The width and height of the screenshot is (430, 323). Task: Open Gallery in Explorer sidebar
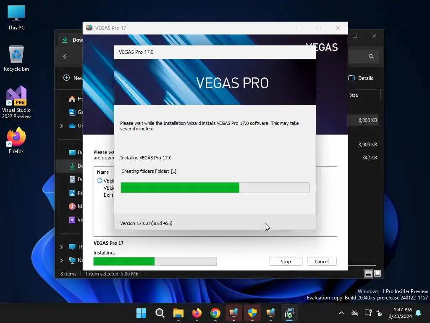point(75,112)
